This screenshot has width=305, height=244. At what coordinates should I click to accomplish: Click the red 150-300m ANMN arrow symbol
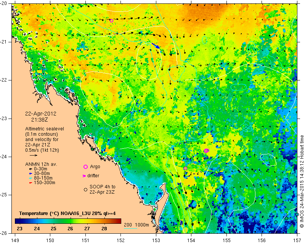click(30, 183)
